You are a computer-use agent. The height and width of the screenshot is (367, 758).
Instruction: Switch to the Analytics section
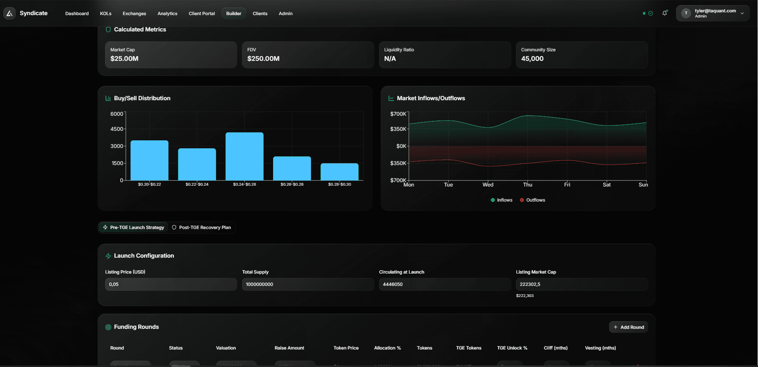(167, 13)
